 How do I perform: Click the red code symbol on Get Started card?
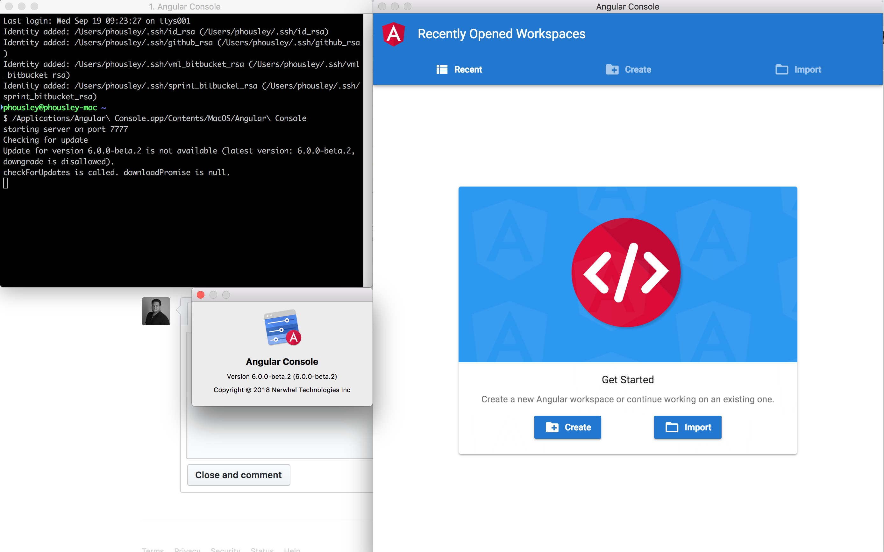627,272
